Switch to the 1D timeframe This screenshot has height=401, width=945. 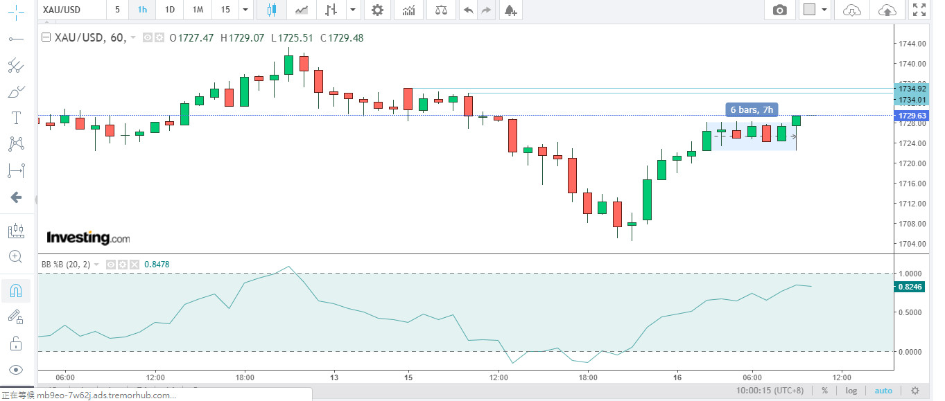[169, 10]
